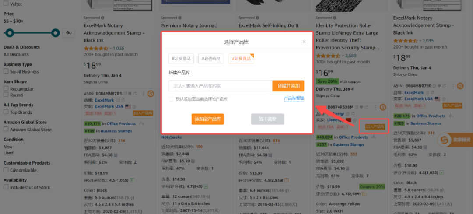
Task: Favorite ASIN B0974R3XBM with the heart icon
Action: (x=362, y=107)
